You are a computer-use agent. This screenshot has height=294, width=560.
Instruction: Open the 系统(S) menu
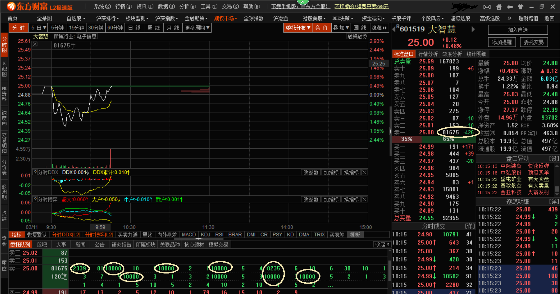click(x=102, y=7)
